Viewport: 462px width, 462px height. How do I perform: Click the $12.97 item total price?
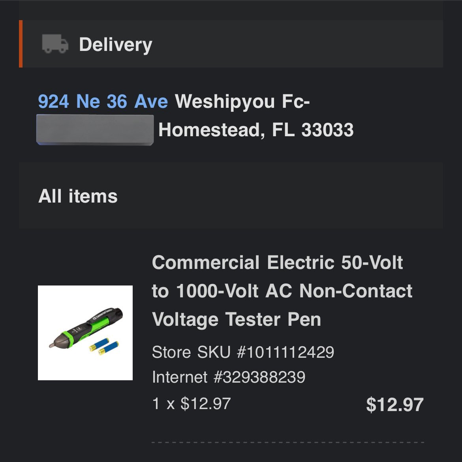[x=395, y=404]
